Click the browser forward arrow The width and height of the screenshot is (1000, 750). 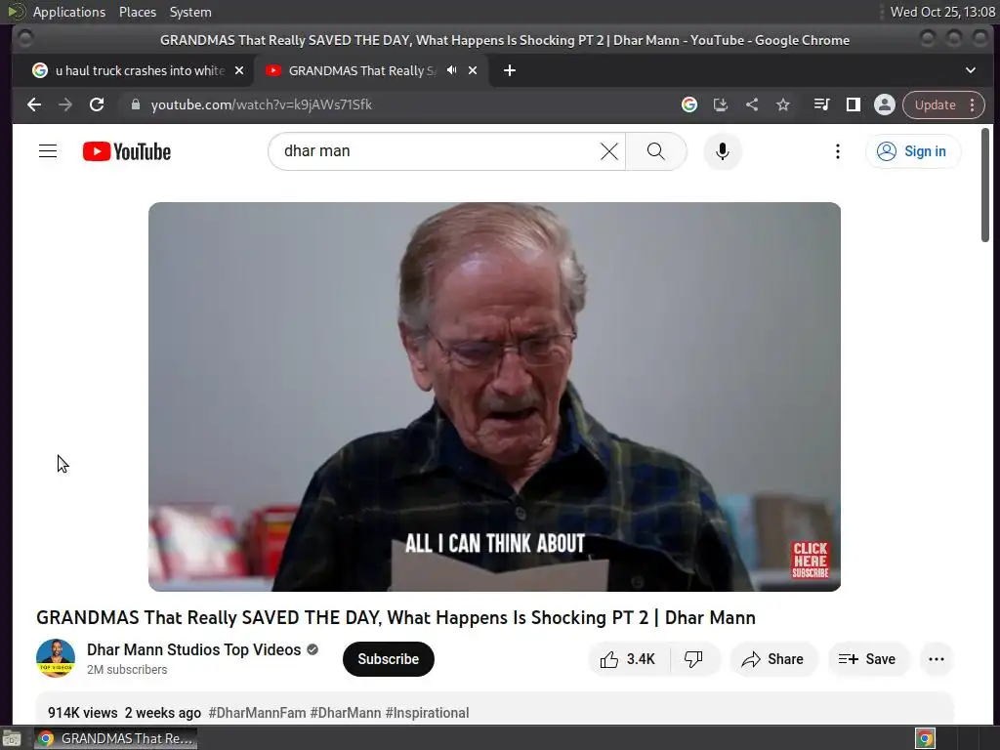[x=65, y=104]
